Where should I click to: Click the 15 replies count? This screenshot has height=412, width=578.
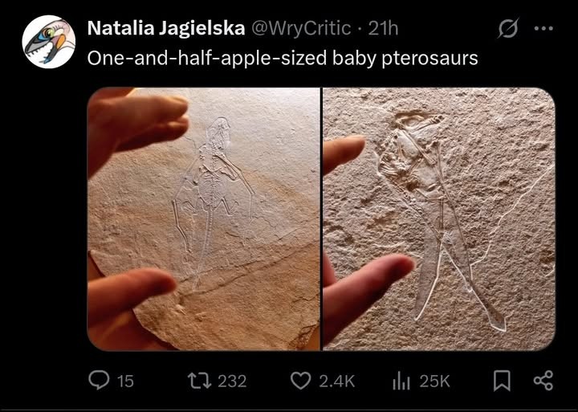(x=125, y=381)
